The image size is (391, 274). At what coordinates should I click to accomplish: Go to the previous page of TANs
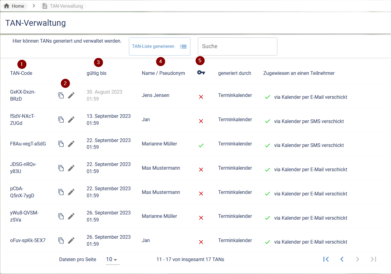click(342, 259)
